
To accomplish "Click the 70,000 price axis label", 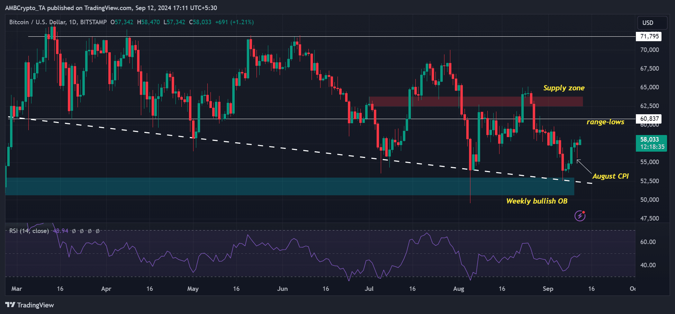I will pos(650,50).
